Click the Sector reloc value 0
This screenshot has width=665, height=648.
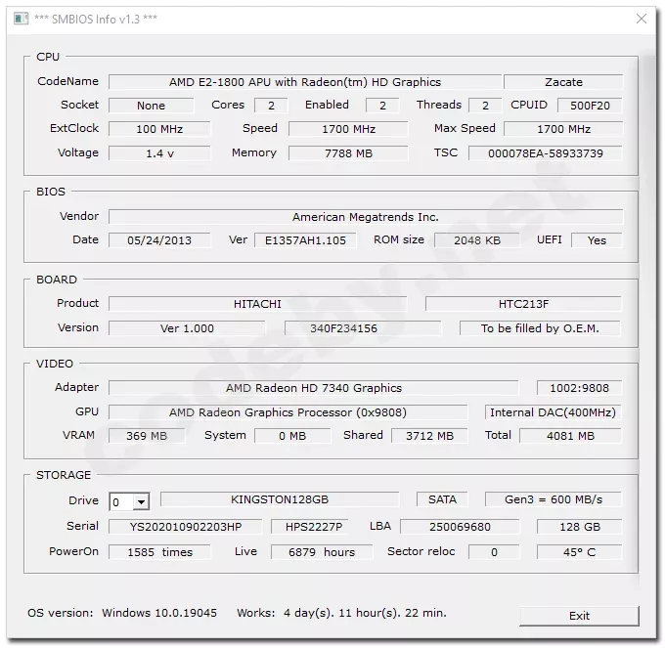click(494, 552)
